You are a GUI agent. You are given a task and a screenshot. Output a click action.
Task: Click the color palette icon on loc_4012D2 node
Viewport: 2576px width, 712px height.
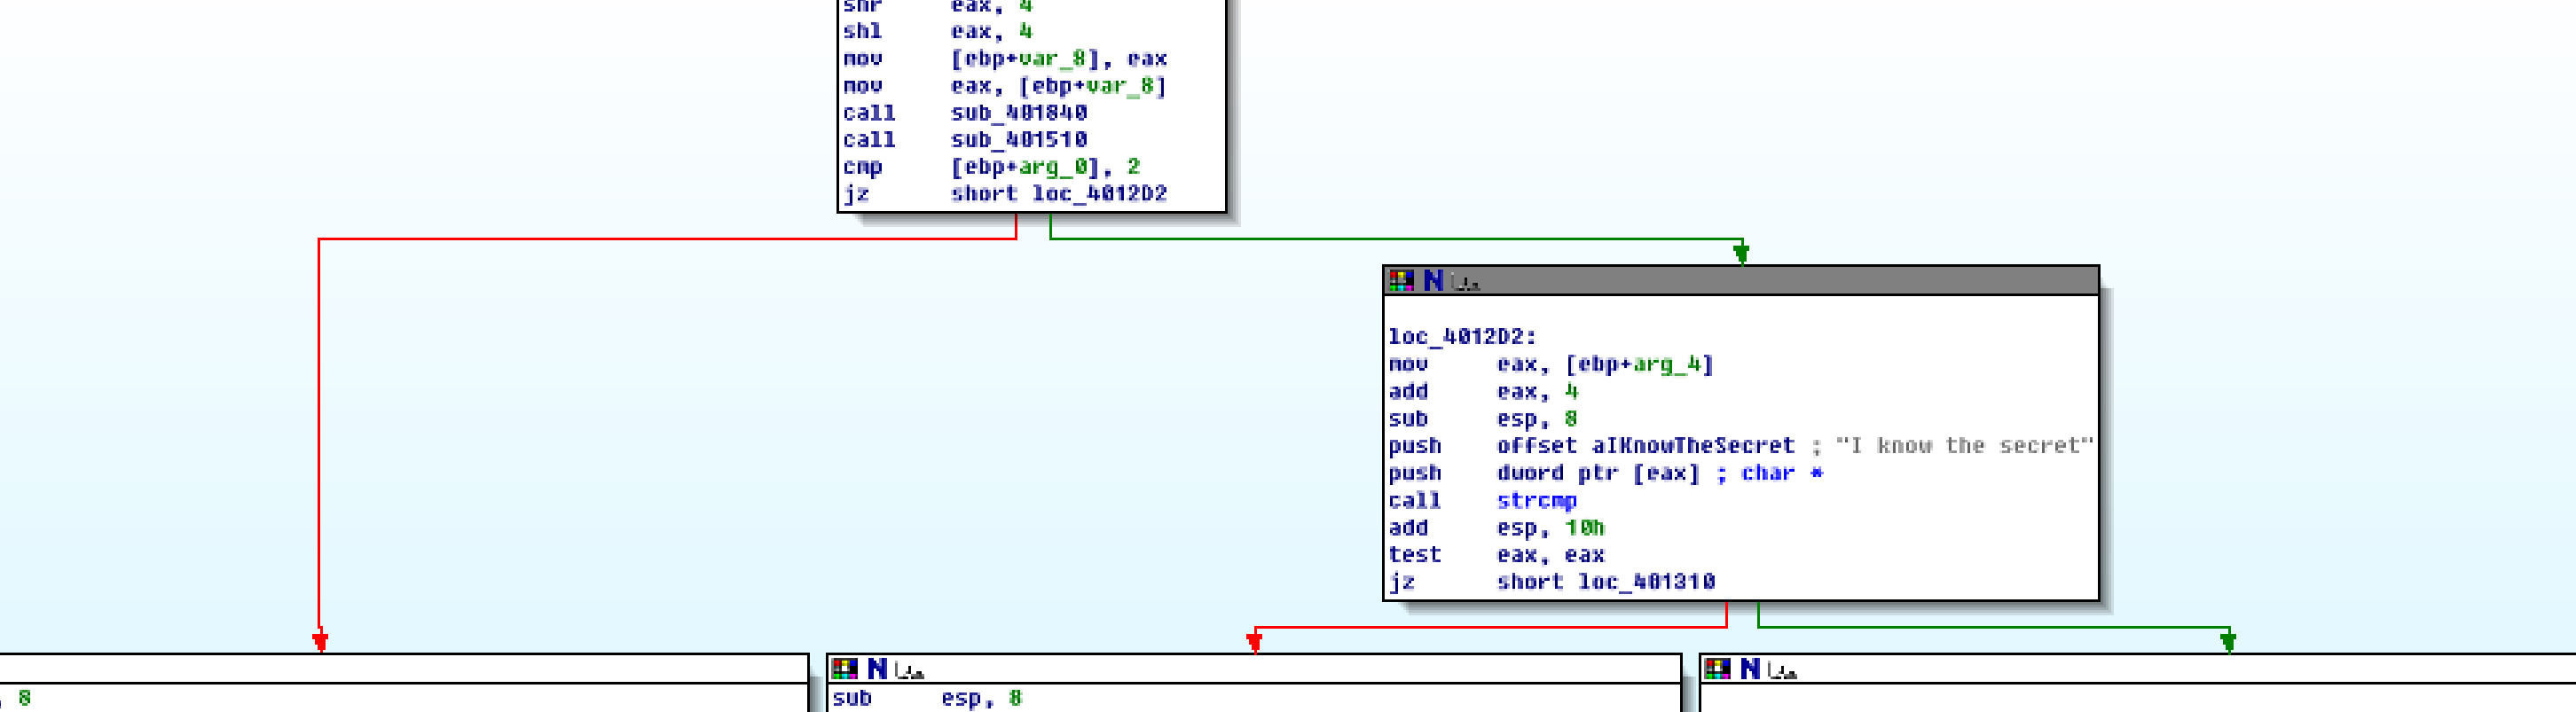pyautogui.click(x=1402, y=281)
